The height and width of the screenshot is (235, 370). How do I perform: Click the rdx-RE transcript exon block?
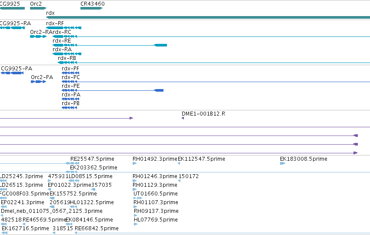(160, 45)
